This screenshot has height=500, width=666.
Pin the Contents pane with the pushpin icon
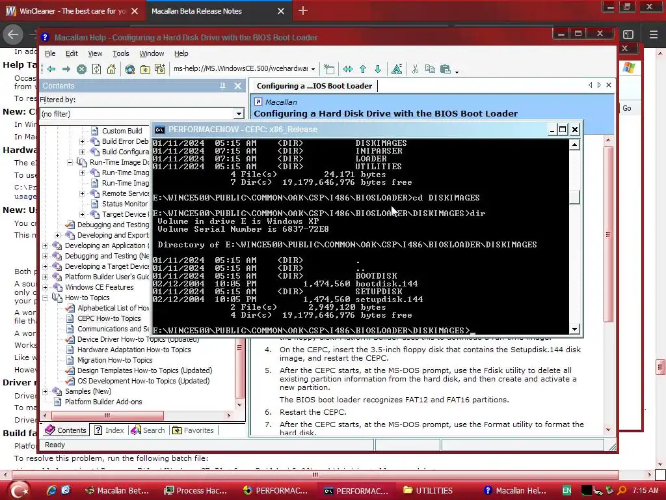[x=222, y=86]
